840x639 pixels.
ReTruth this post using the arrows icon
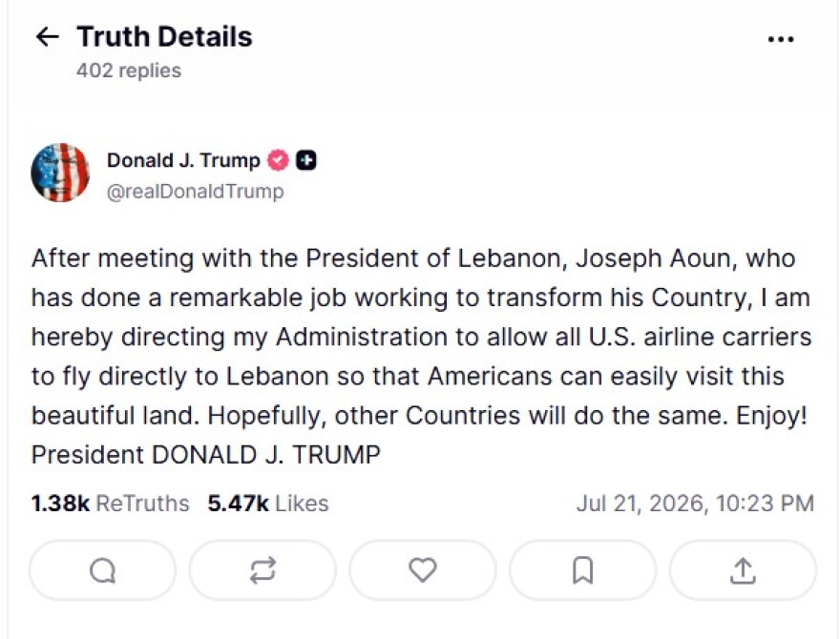click(x=262, y=570)
